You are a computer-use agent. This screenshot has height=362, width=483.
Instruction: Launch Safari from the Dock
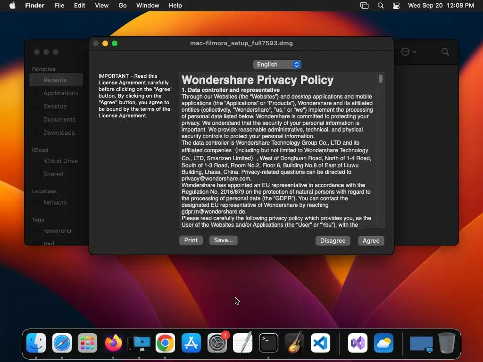pyautogui.click(x=62, y=343)
